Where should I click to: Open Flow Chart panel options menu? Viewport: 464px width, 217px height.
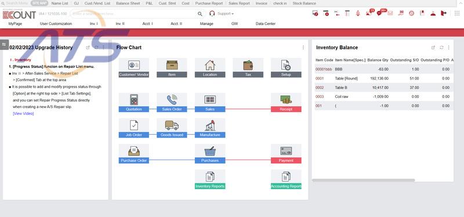pyautogui.click(x=303, y=48)
